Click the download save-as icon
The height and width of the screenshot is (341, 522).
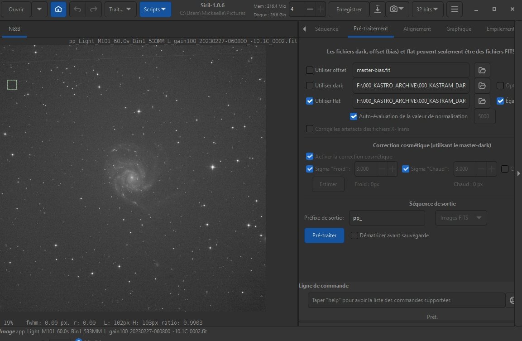click(378, 10)
